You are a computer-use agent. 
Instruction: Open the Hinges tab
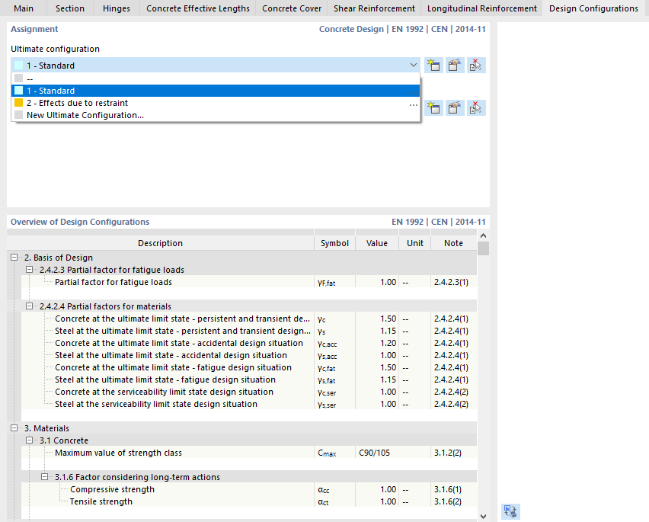tap(117, 8)
